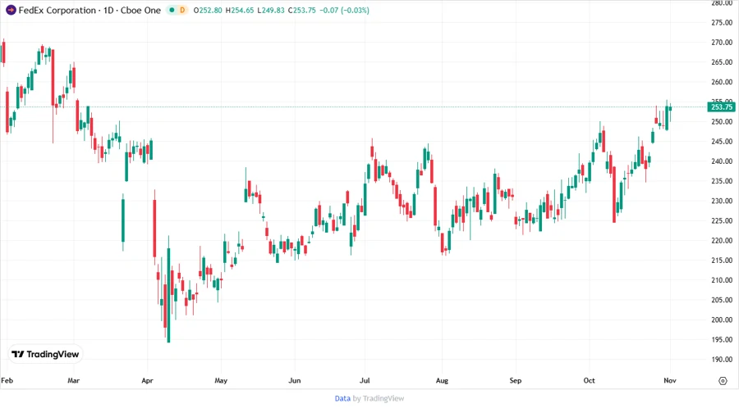Click the Mar label on time axis
The width and height of the screenshot is (739, 408).
(74, 380)
